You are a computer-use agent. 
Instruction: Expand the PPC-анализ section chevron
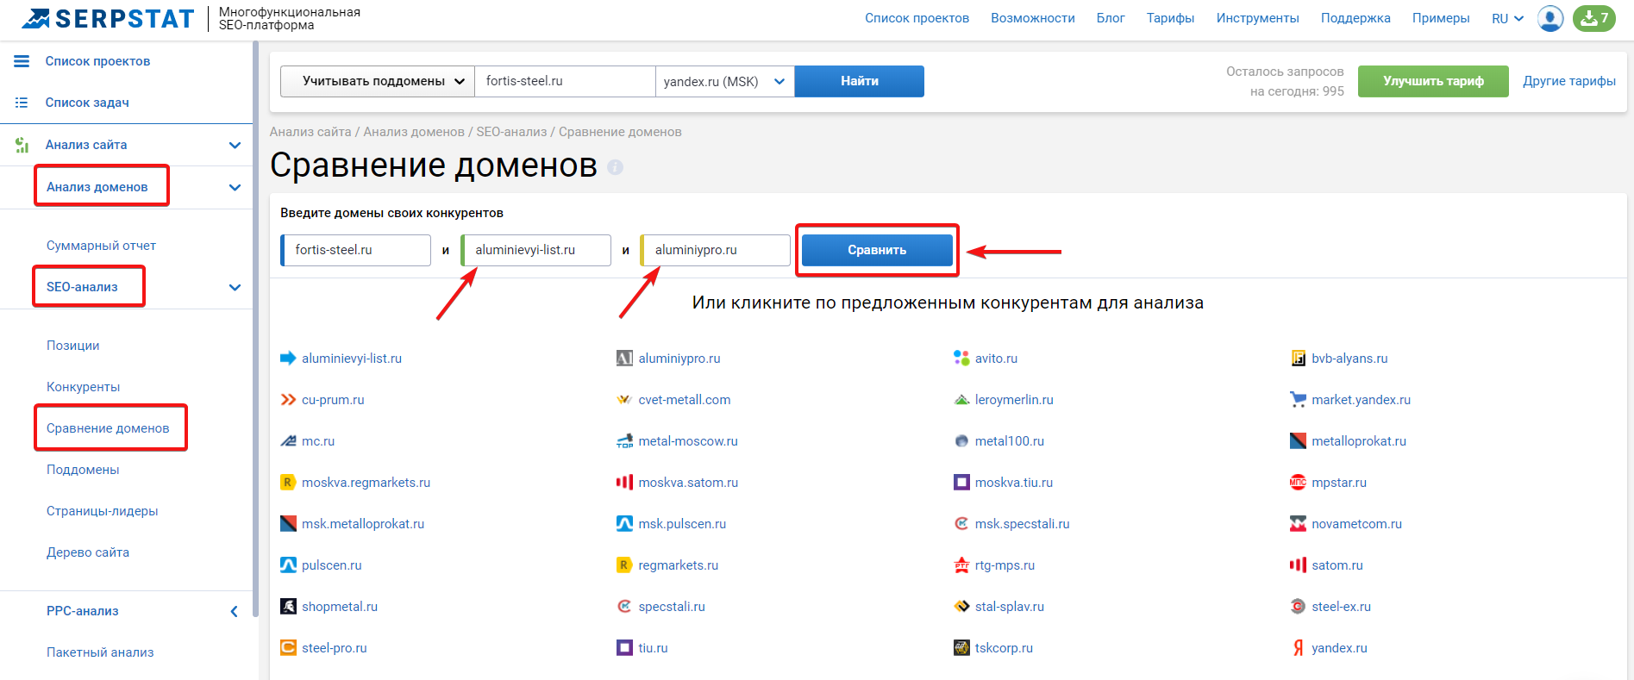(x=235, y=611)
